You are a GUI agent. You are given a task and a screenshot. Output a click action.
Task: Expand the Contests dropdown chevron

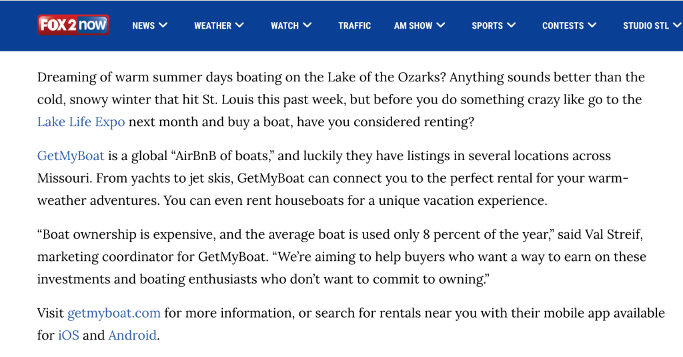(x=592, y=25)
